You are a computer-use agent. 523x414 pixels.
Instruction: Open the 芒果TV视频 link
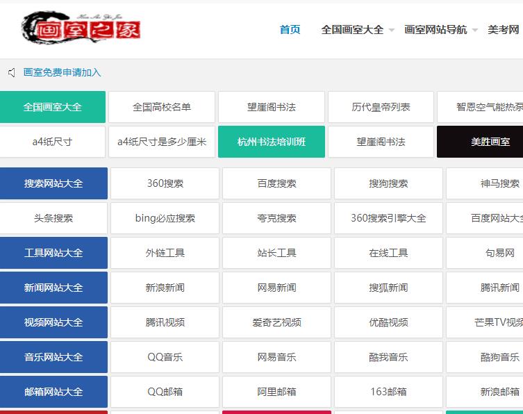point(485,322)
